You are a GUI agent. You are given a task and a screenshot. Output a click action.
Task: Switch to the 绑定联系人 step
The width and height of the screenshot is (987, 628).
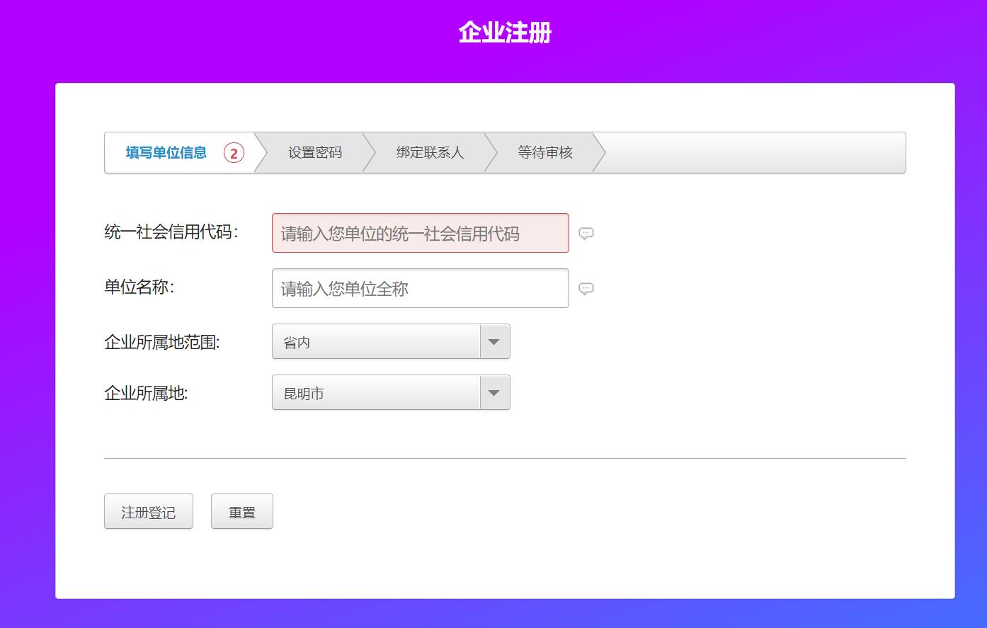pyautogui.click(x=430, y=153)
